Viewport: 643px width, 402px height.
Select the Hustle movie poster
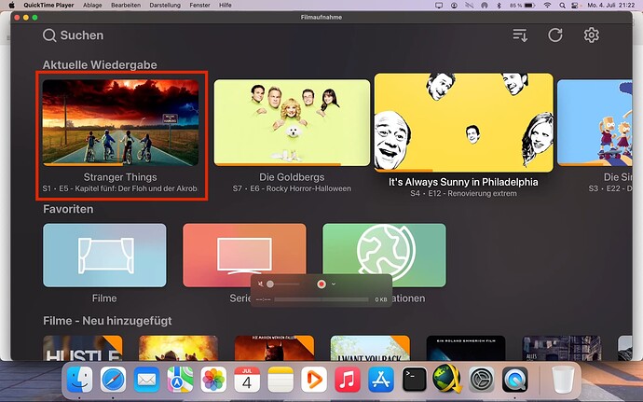pyautogui.click(x=82, y=348)
